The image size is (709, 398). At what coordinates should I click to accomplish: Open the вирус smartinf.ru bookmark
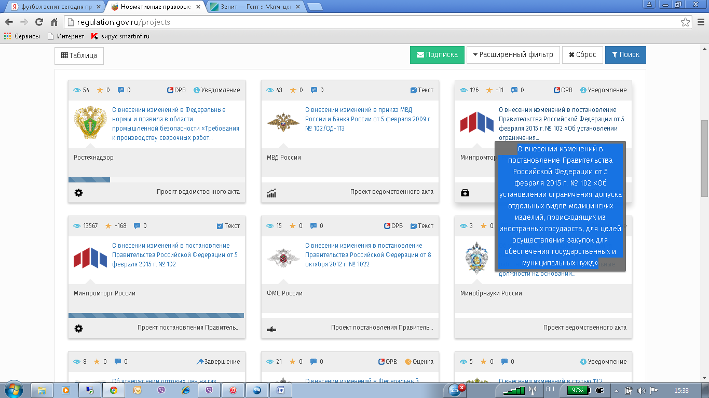(120, 36)
